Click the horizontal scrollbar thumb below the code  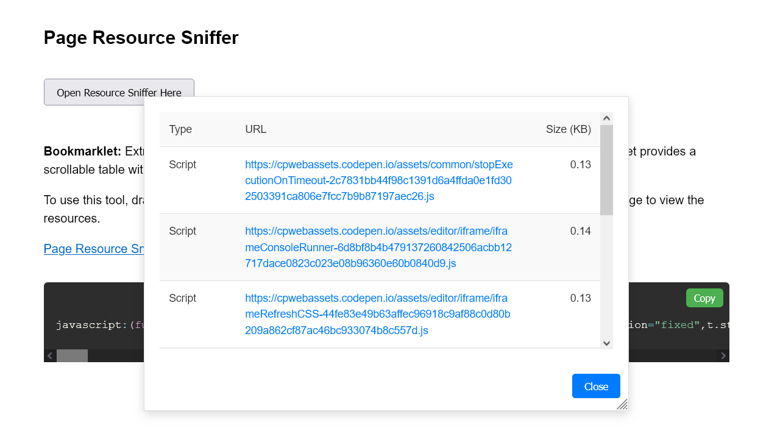click(71, 355)
